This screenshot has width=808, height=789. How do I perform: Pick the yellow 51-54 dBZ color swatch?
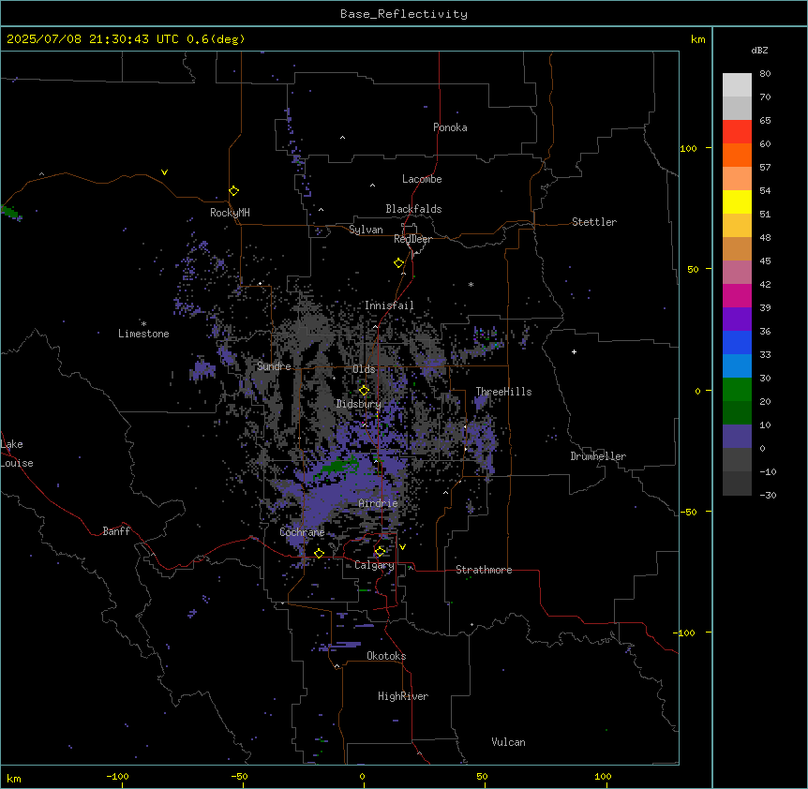pyautogui.click(x=737, y=201)
